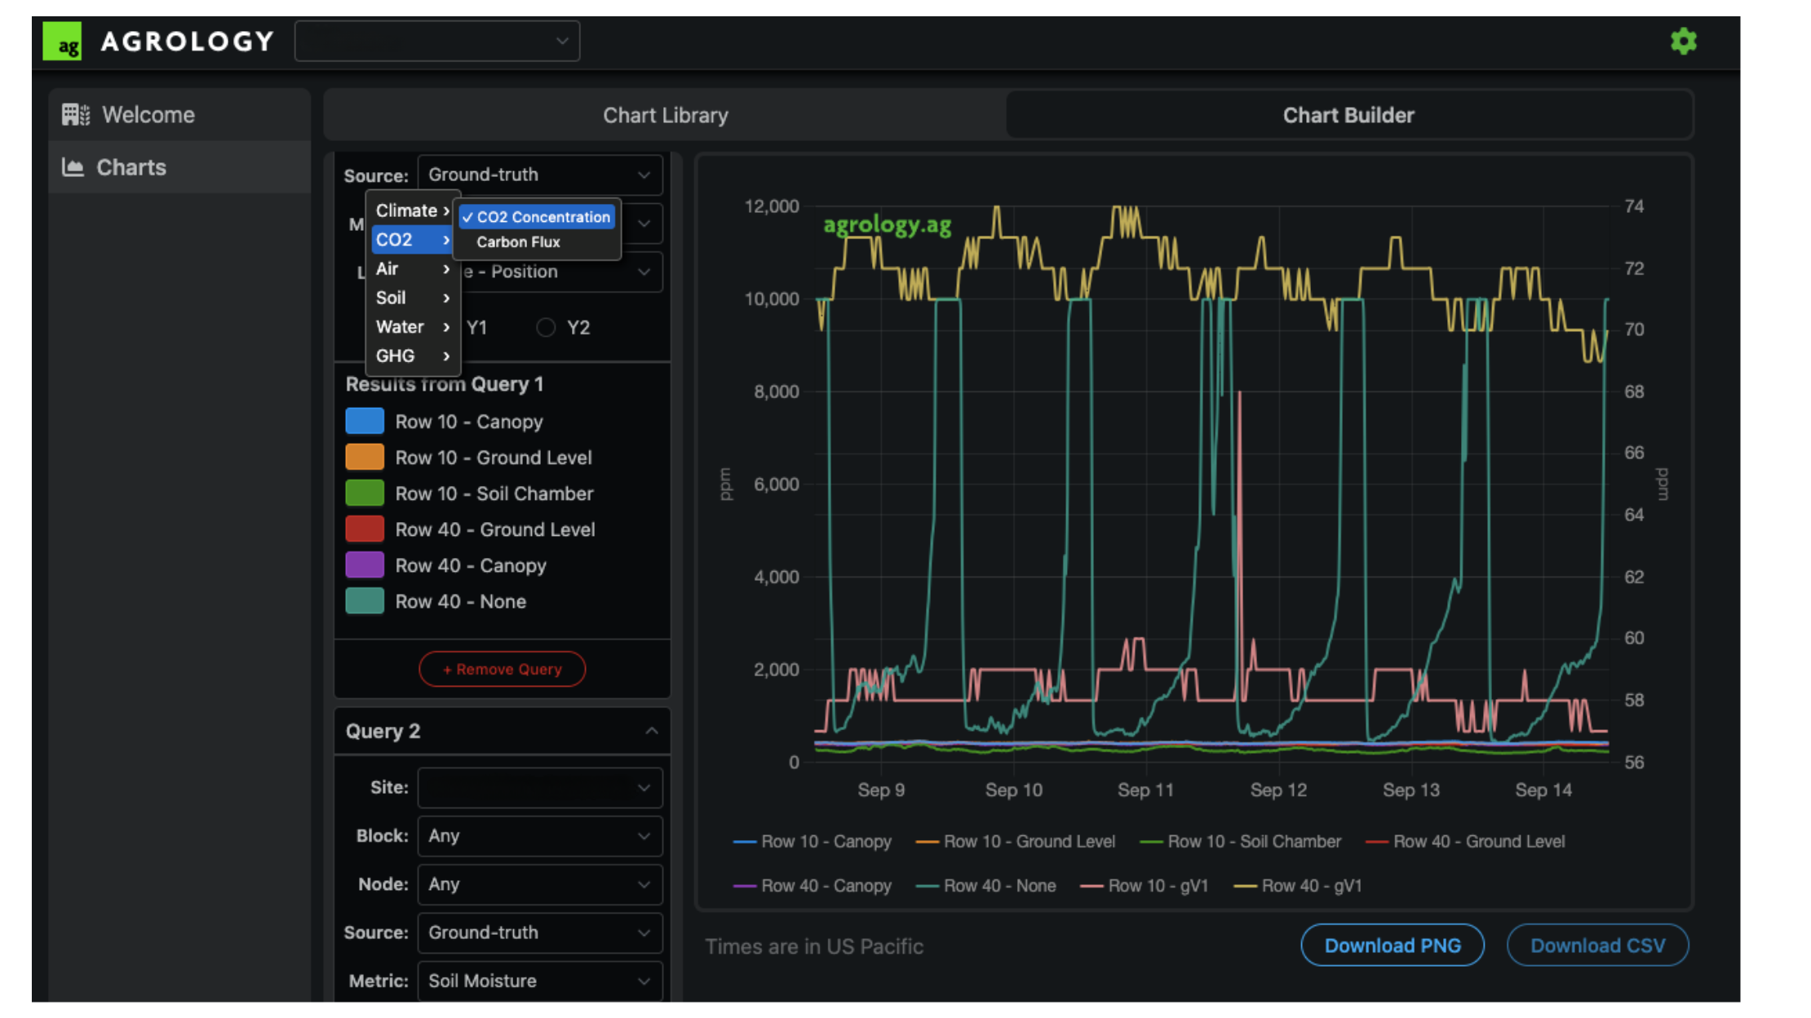Open the Query 2 Metric Soil Moisture dropdown
Screen dimensions: 1811x1018
540,980
